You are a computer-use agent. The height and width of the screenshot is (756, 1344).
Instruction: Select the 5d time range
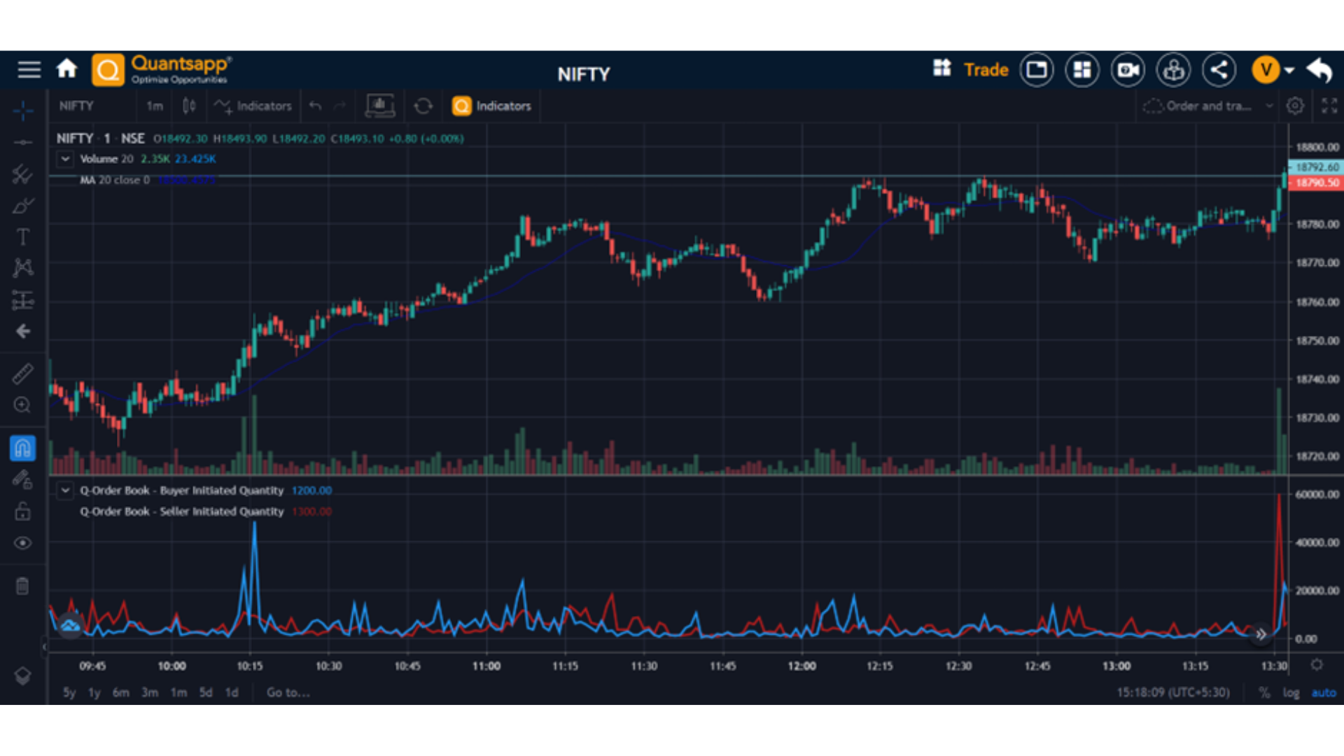205,692
